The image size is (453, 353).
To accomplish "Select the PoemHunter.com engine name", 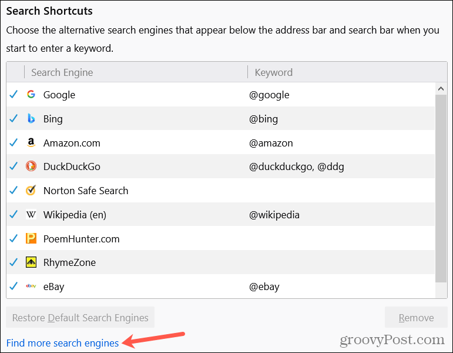I will tap(82, 239).
